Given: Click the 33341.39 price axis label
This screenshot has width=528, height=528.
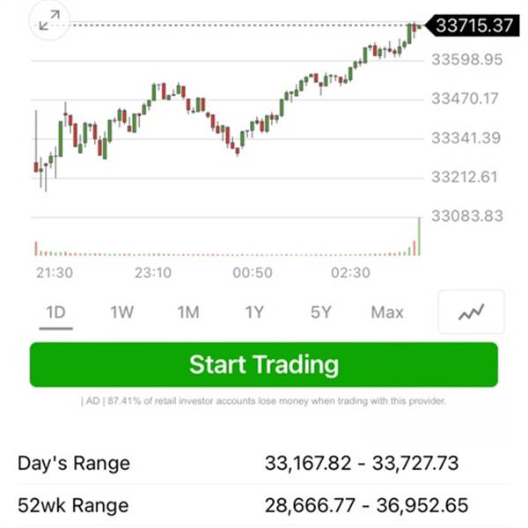Looking at the screenshot, I should point(466,138).
